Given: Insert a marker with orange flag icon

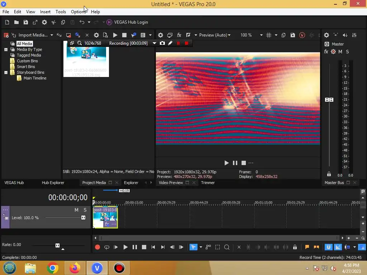Looking at the screenshot, I should [x=307, y=247].
